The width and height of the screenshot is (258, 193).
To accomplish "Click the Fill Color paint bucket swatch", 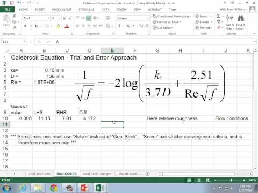I will 58,26.
